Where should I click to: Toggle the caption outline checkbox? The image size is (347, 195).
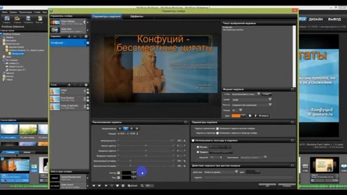click(119, 173)
